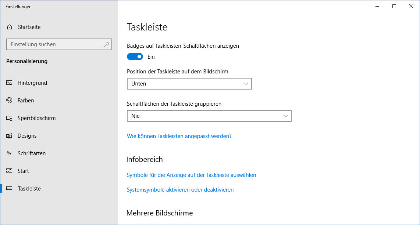Open Symbole für die Anzeige auf der Taskleiste auswählen
Screen dimensions: 420x225
[x=191, y=175]
